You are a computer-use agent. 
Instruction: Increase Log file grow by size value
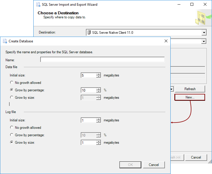coord(99,141)
